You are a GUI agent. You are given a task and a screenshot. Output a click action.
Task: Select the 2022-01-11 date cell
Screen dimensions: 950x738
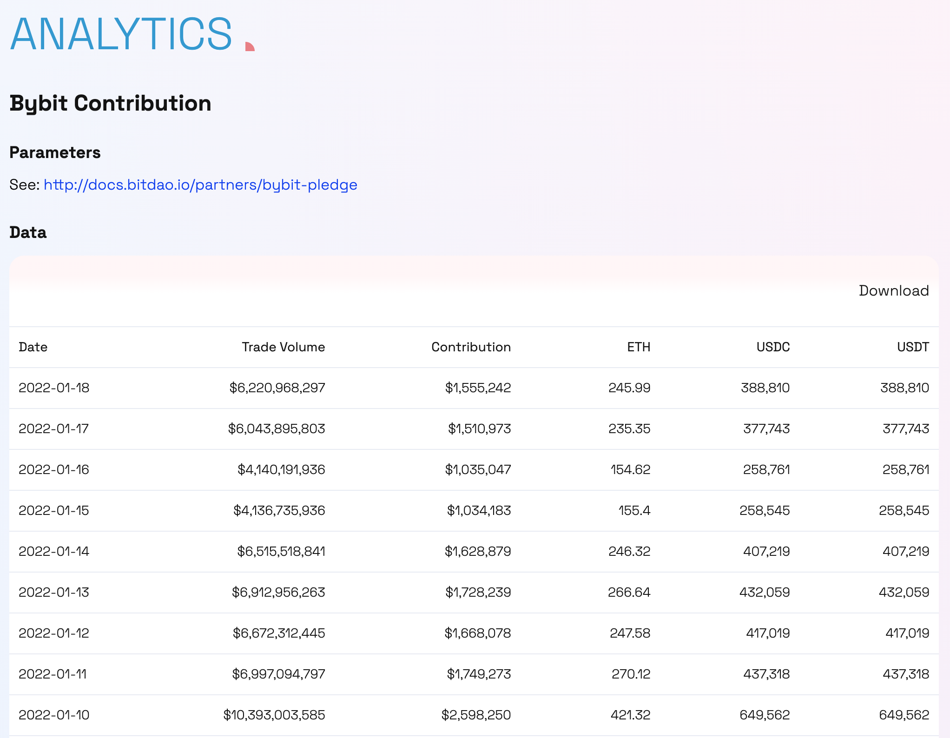tap(53, 674)
